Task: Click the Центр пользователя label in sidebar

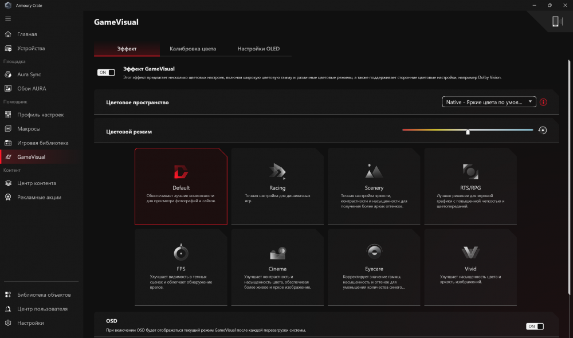Action: (42, 309)
